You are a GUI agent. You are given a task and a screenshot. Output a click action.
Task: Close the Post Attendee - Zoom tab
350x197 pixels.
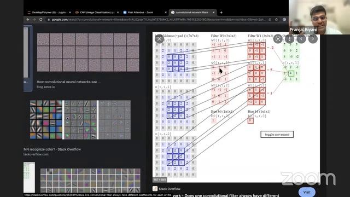pyautogui.click(x=166, y=13)
